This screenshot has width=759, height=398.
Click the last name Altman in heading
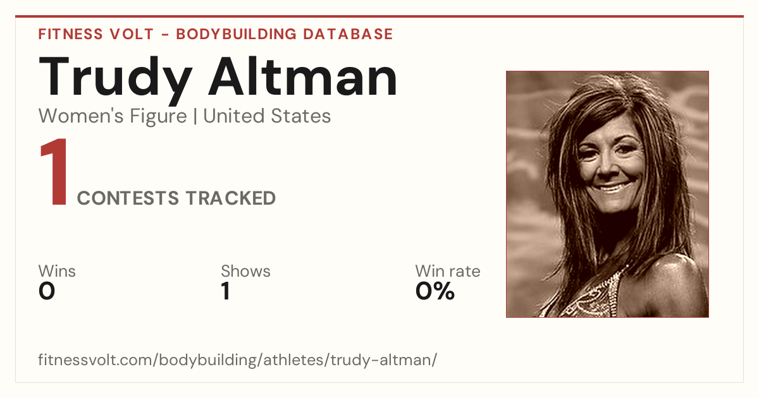click(x=304, y=76)
